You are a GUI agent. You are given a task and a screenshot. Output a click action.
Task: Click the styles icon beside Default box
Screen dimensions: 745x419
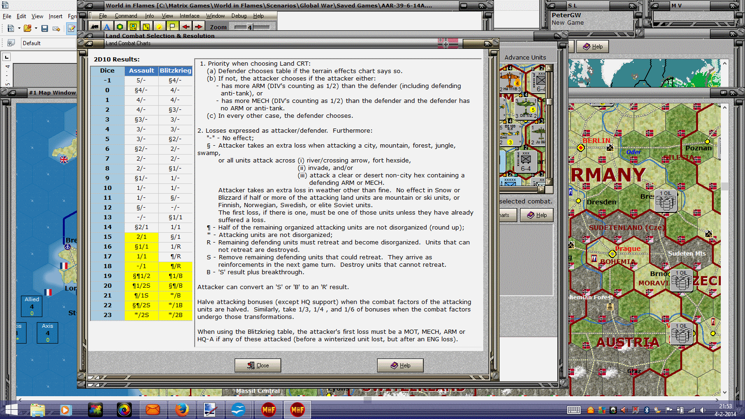pos(11,43)
